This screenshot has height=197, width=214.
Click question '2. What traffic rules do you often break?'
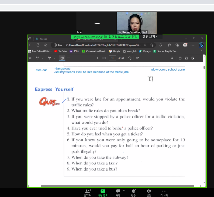pos(103,111)
